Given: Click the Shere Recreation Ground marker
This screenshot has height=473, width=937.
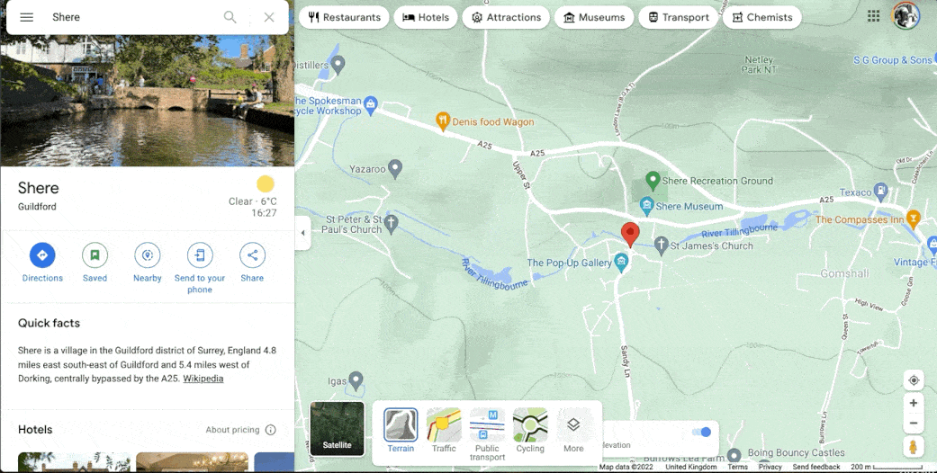Looking at the screenshot, I should click(x=653, y=180).
